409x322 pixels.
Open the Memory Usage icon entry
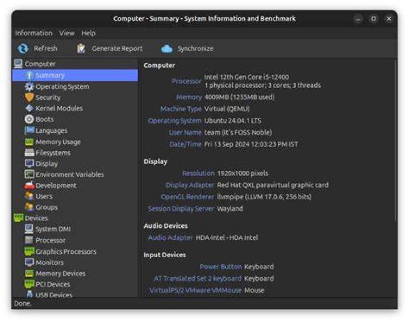tap(29, 142)
